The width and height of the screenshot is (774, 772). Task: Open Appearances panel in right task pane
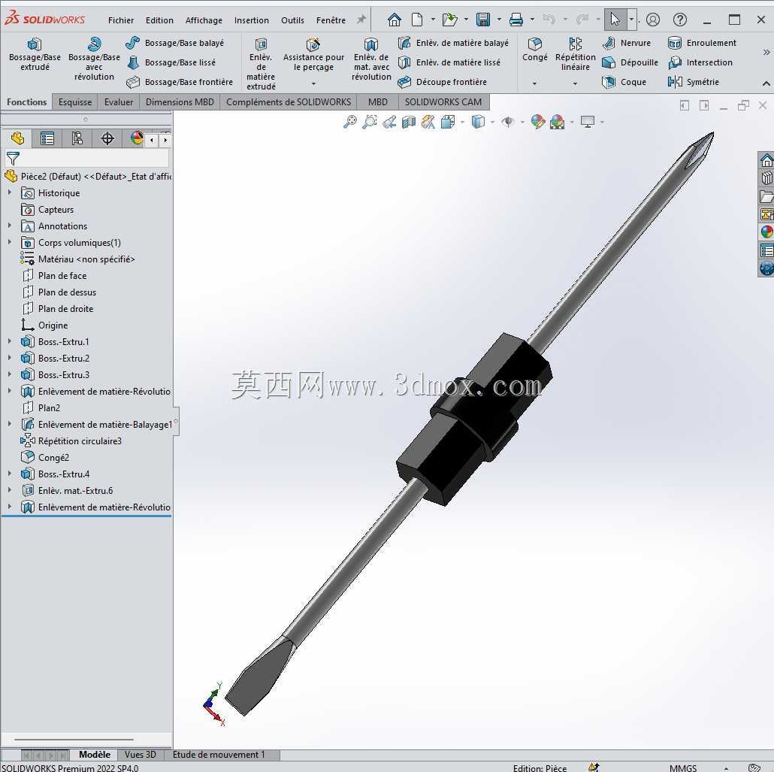pyautogui.click(x=766, y=232)
